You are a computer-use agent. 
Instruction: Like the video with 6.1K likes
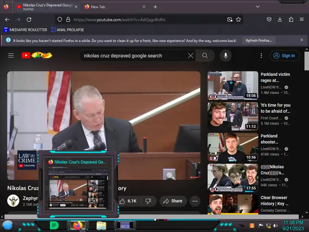click(128, 201)
